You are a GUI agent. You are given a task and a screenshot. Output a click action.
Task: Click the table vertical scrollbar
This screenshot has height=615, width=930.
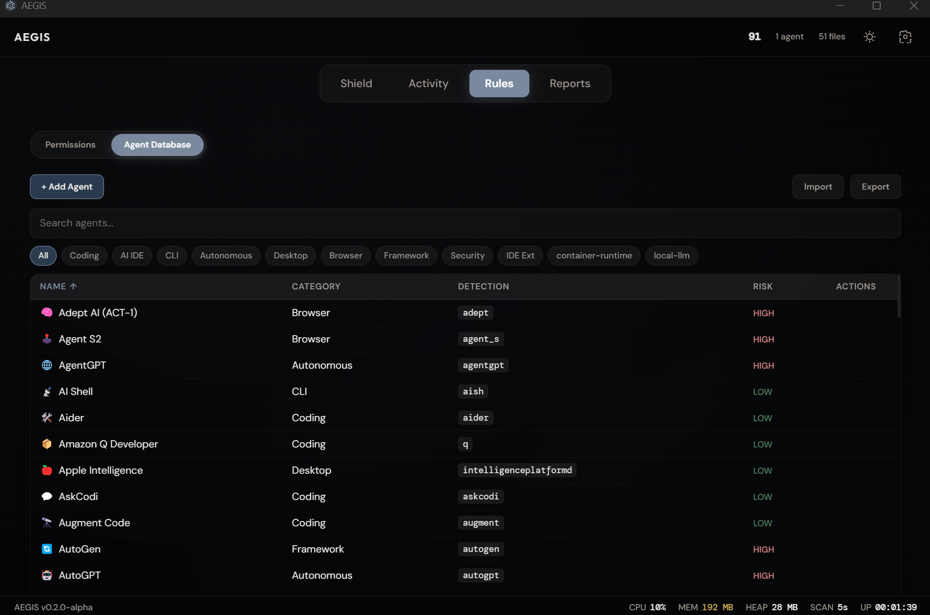click(x=899, y=296)
